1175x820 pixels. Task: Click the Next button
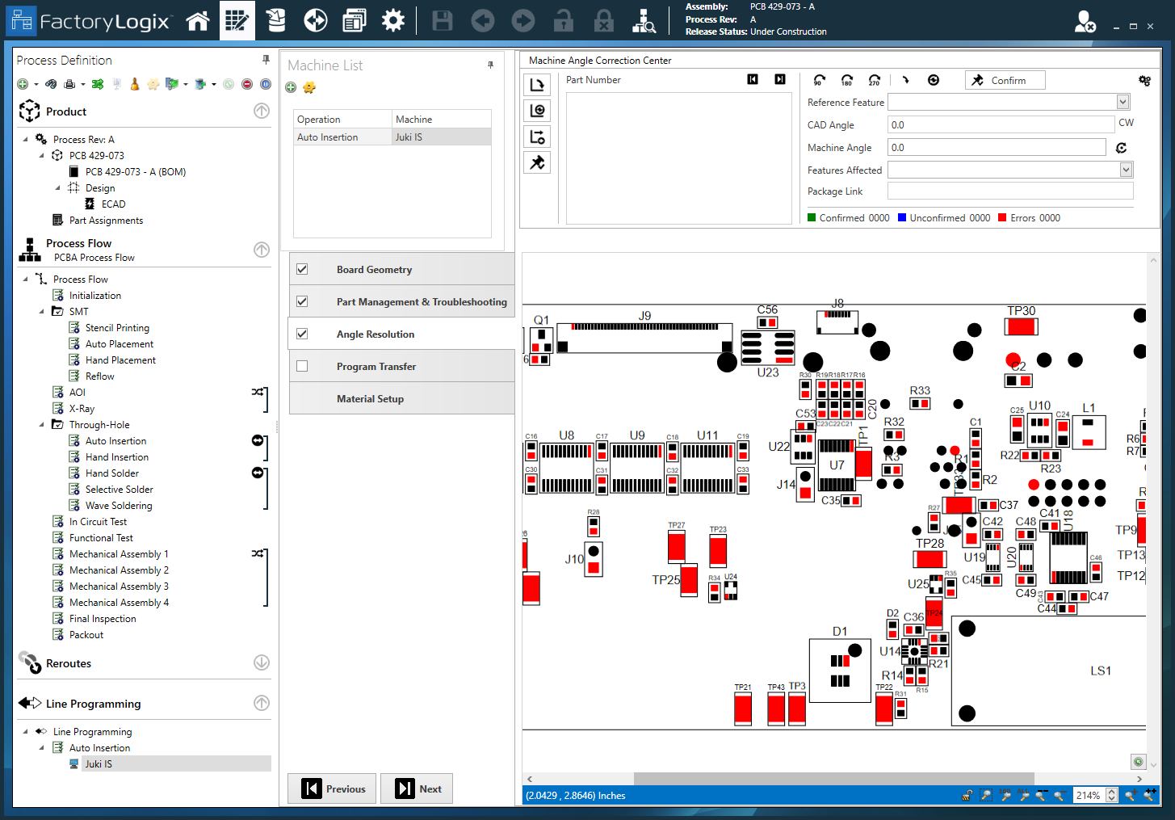pyautogui.click(x=417, y=788)
